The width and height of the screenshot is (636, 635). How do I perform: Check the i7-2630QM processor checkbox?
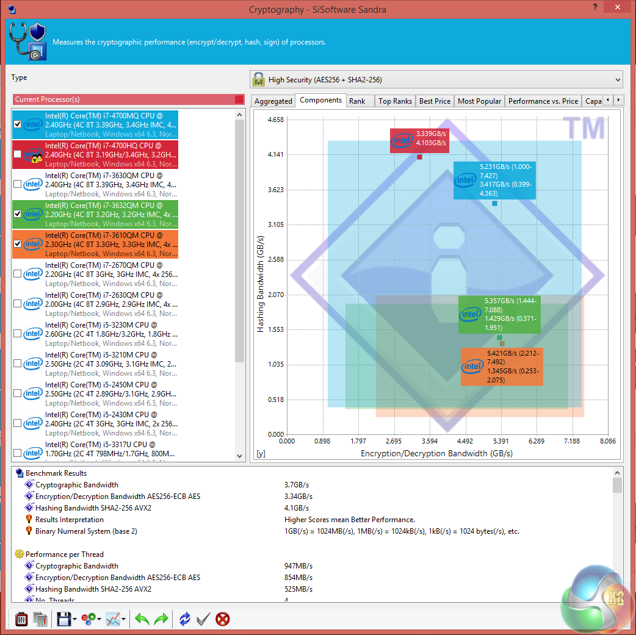point(18,304)
